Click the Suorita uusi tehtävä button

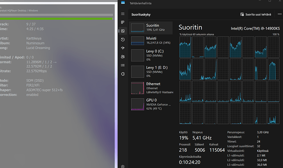[256, 14]
